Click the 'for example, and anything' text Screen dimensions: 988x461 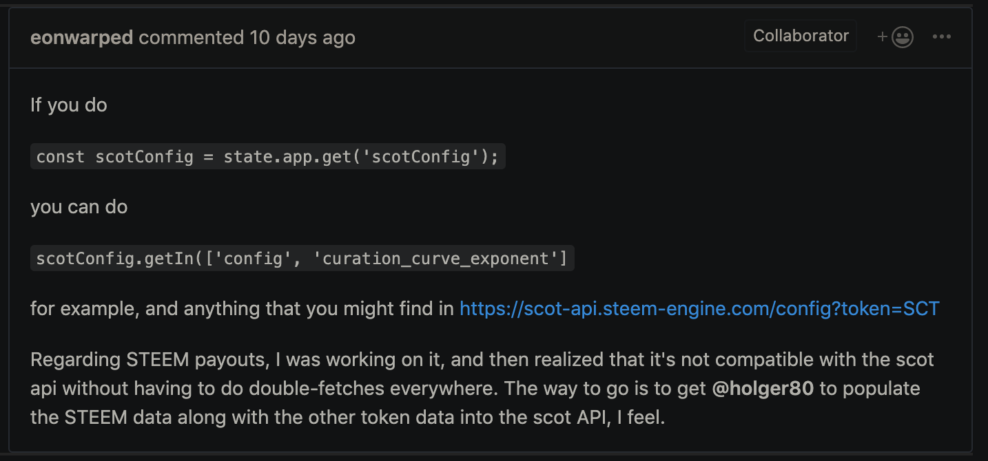click(147, 308)
